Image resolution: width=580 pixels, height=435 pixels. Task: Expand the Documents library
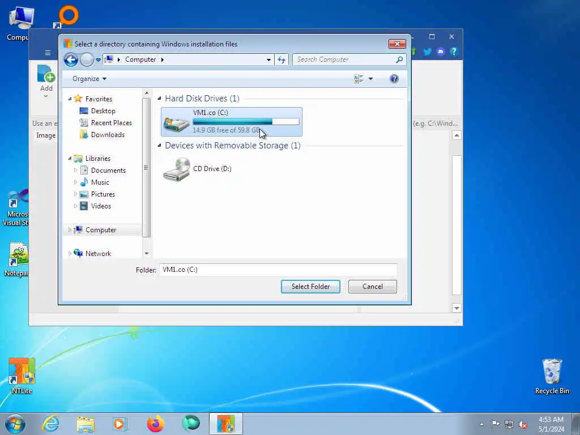pyautogui.click(x=75, y=170)
